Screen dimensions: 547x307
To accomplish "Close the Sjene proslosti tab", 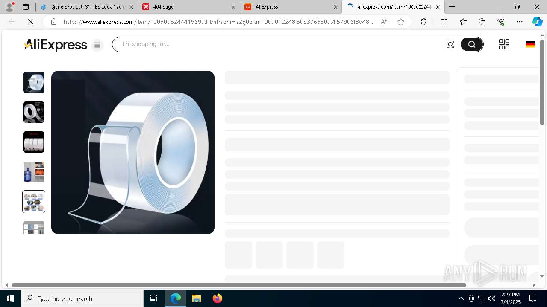I will 132,7.
